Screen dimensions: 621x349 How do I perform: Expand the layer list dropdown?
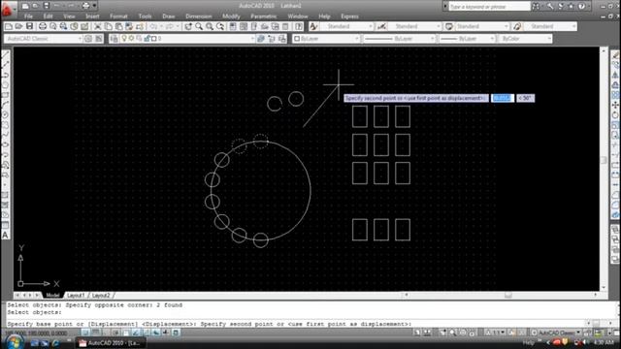pos(252,39)
